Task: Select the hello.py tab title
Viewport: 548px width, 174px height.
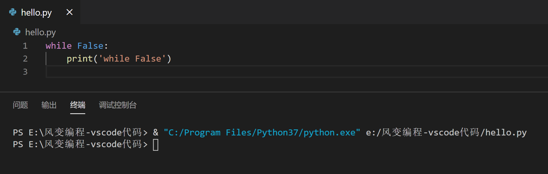Action: click(36, 13)
